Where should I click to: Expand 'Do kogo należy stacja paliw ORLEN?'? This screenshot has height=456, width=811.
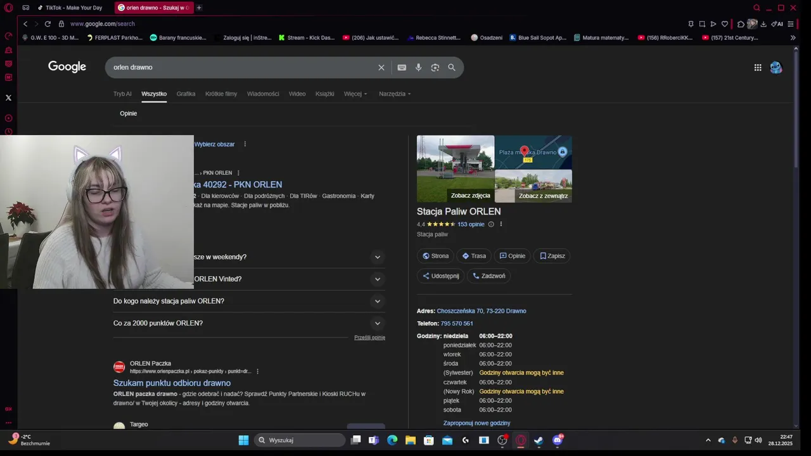click(249, 301)
